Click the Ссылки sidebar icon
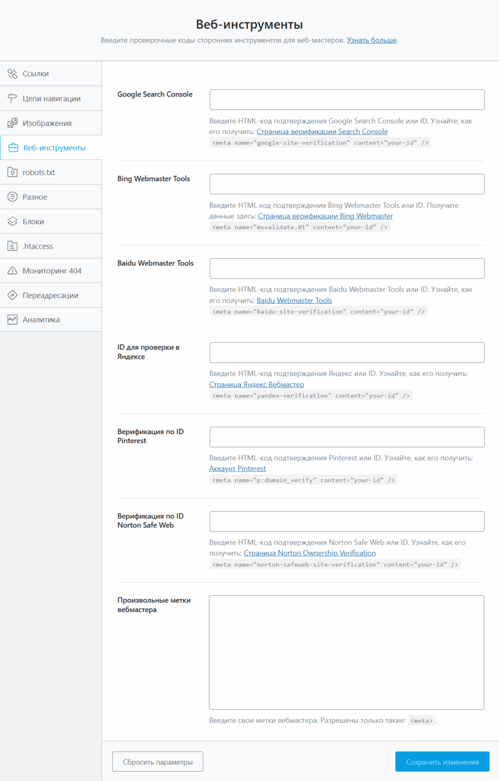This screenshot has height=781, width=499. tap(12, 74)
